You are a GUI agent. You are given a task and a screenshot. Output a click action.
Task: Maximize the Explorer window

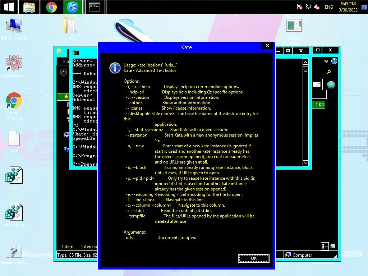tap(318, 50)
